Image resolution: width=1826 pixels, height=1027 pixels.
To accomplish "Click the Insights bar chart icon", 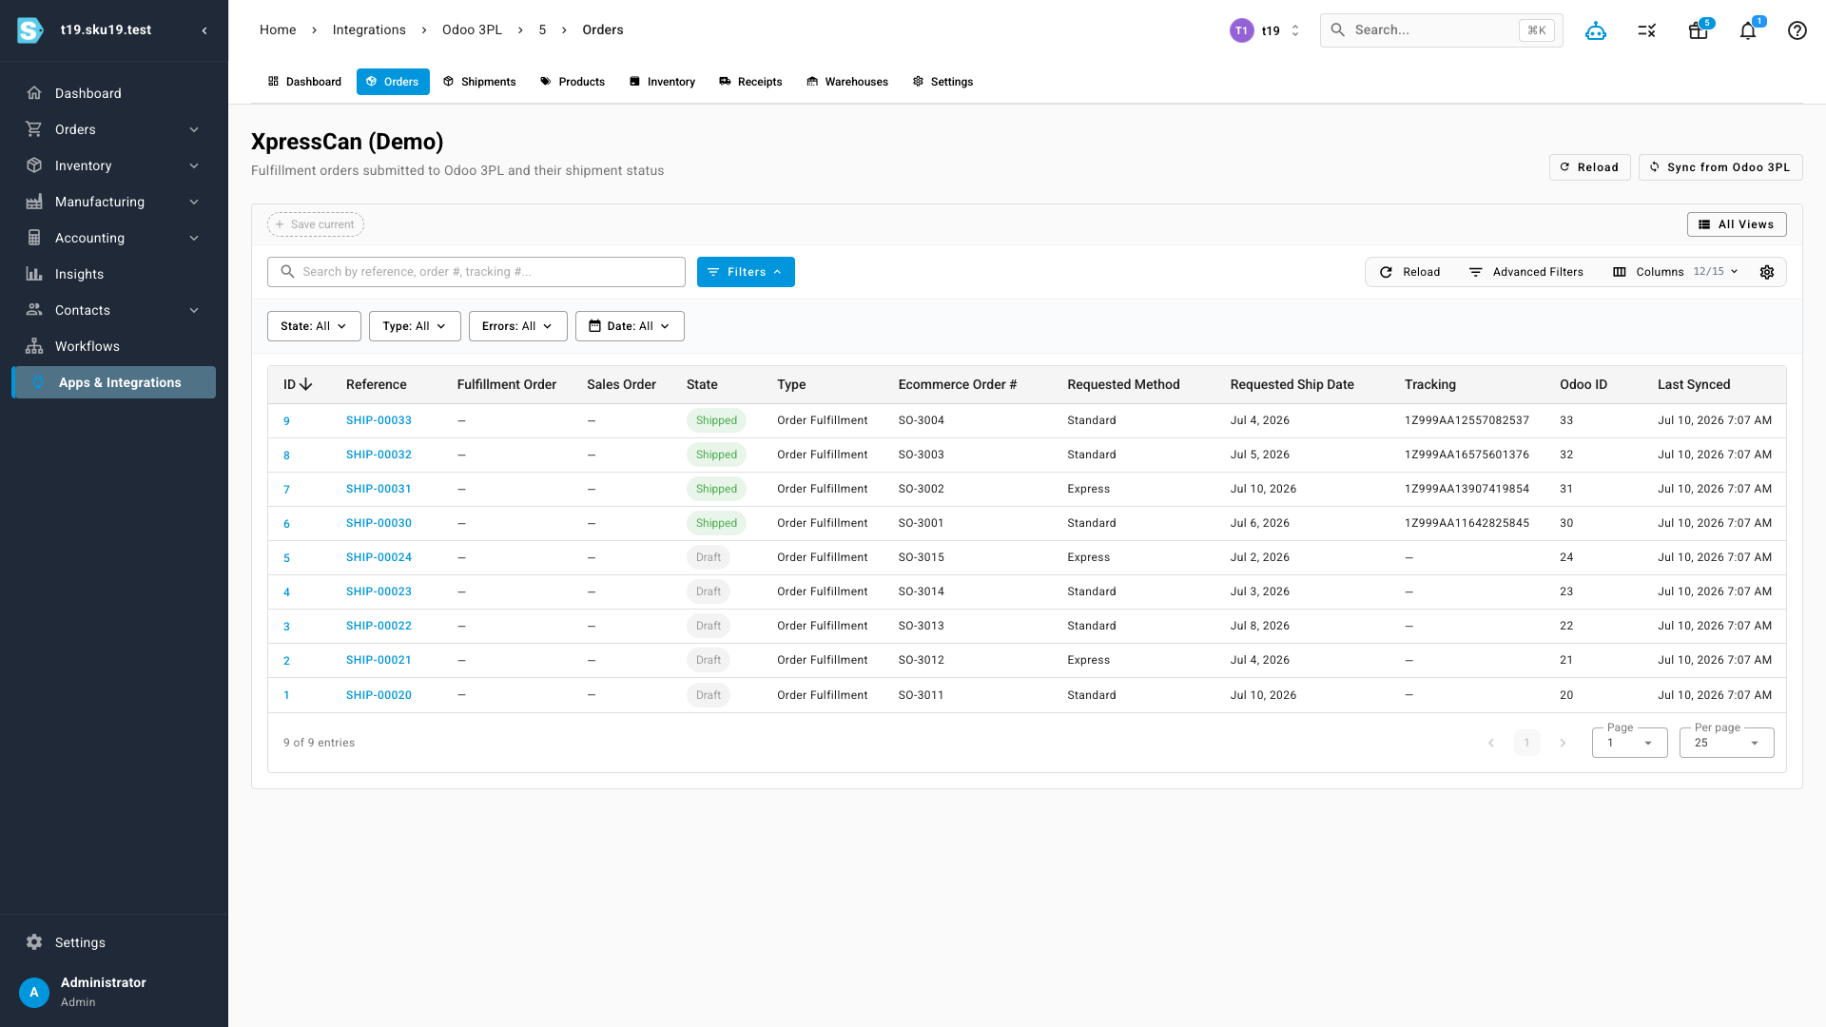I will tap(34, 274).
